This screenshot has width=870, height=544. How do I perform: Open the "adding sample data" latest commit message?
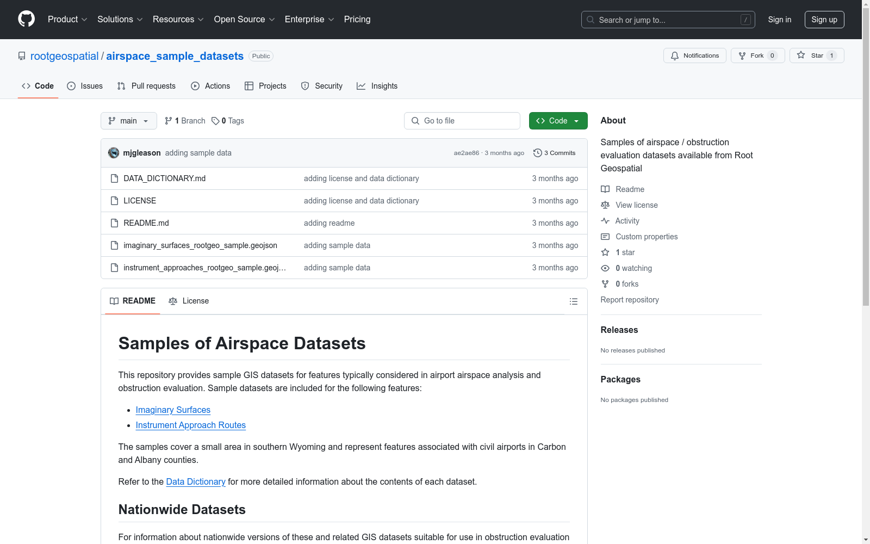point(198,153)
